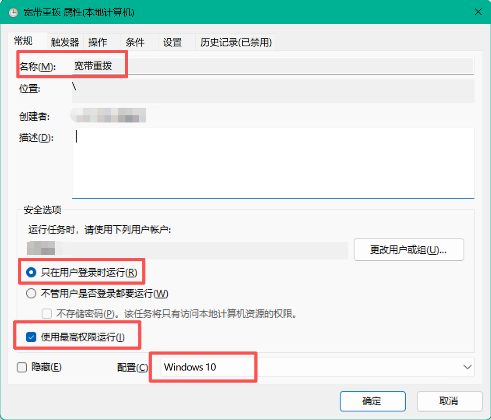Go to the 操作 tab
Viewport: 491px width, 420px height.
click(97, 43)
